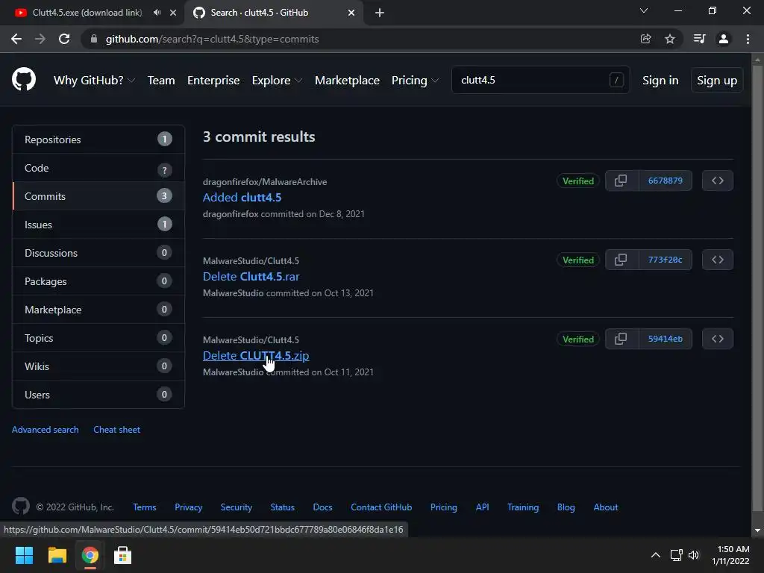Expand the Explore dropdown
The width and height of the screenshot is (764, 573).
pyautogui.click(x=277, y=81)
